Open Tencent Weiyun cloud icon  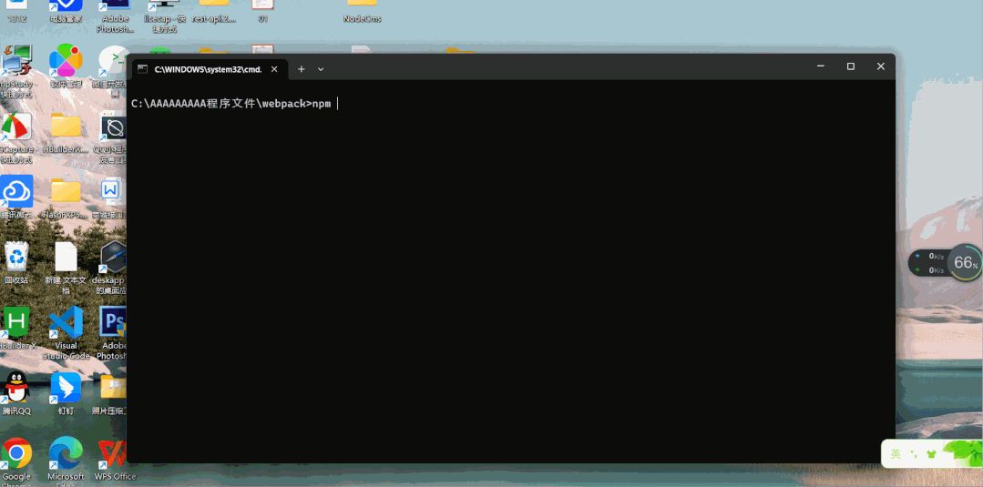[16, 192]
